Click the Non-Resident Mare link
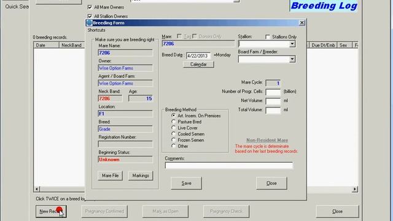Screen dimensions: 393x221 click(267, 141)
